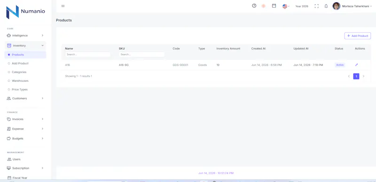The image size is (376, 182).
Task: Select Products in the sidebar
Action: (25, 55)
